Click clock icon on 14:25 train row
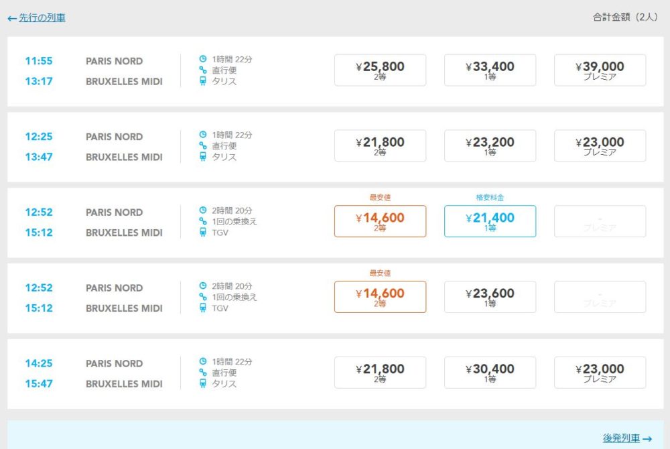Image resolution: width=670 pixels, height=449 pixels. [203, 361]
